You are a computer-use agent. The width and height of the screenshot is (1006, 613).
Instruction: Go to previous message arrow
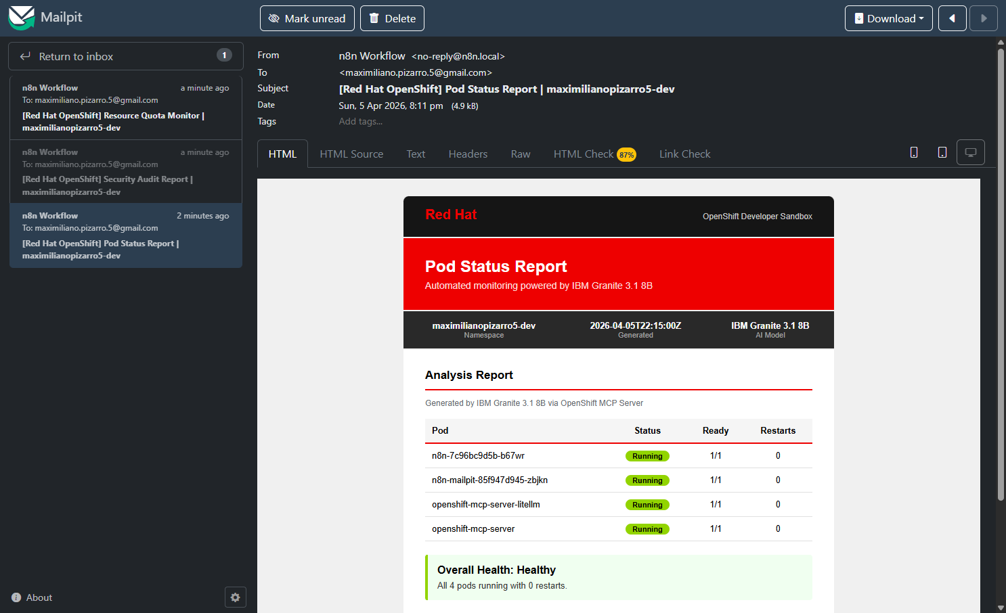952,18
